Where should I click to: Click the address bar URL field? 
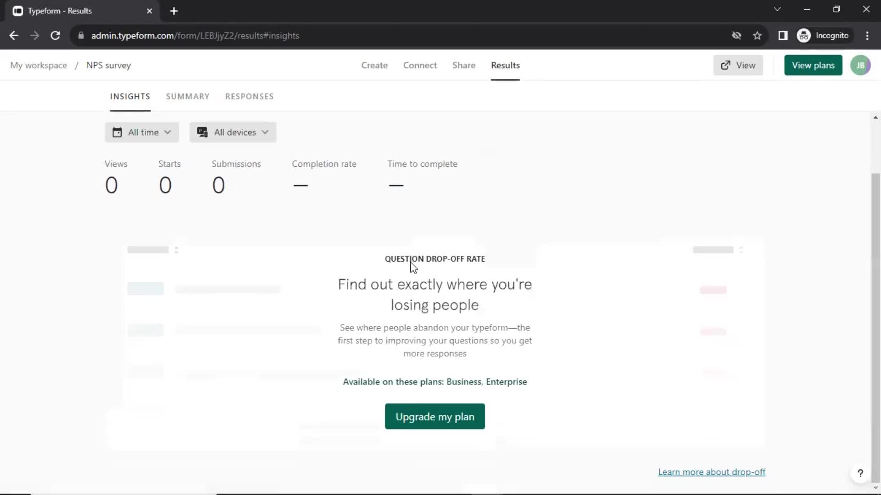point(404,35)
